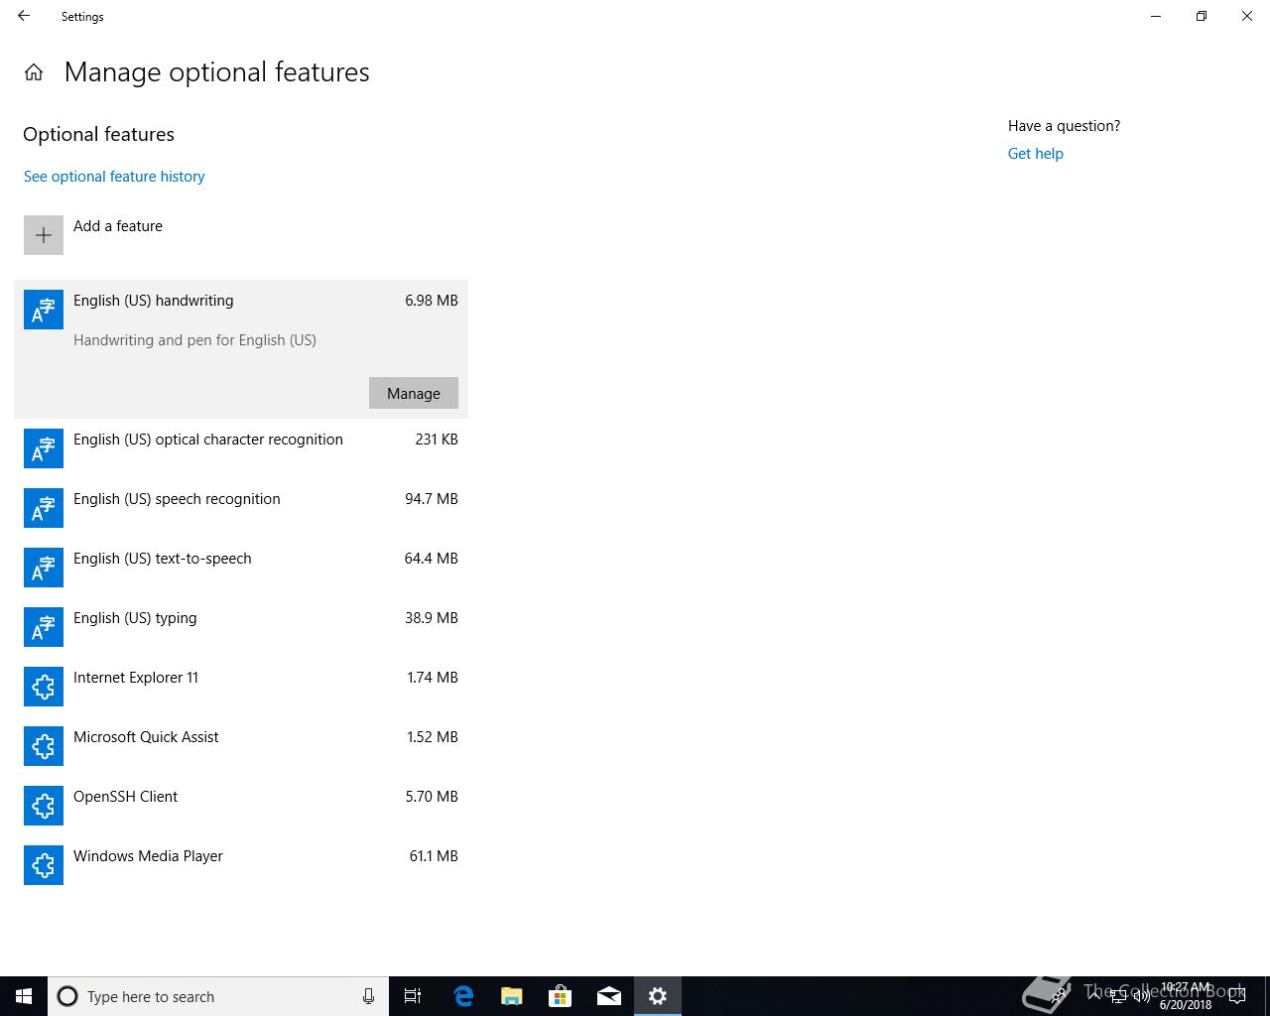1270x1016 pixels.
Task: Click the plus icon to add a feature
Action: (x=44, y=235)
